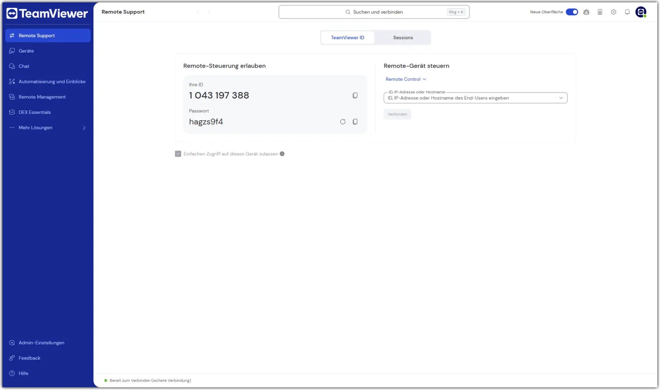Open the Geräte section
The image size is (660, 390).
tap(48, 51)
